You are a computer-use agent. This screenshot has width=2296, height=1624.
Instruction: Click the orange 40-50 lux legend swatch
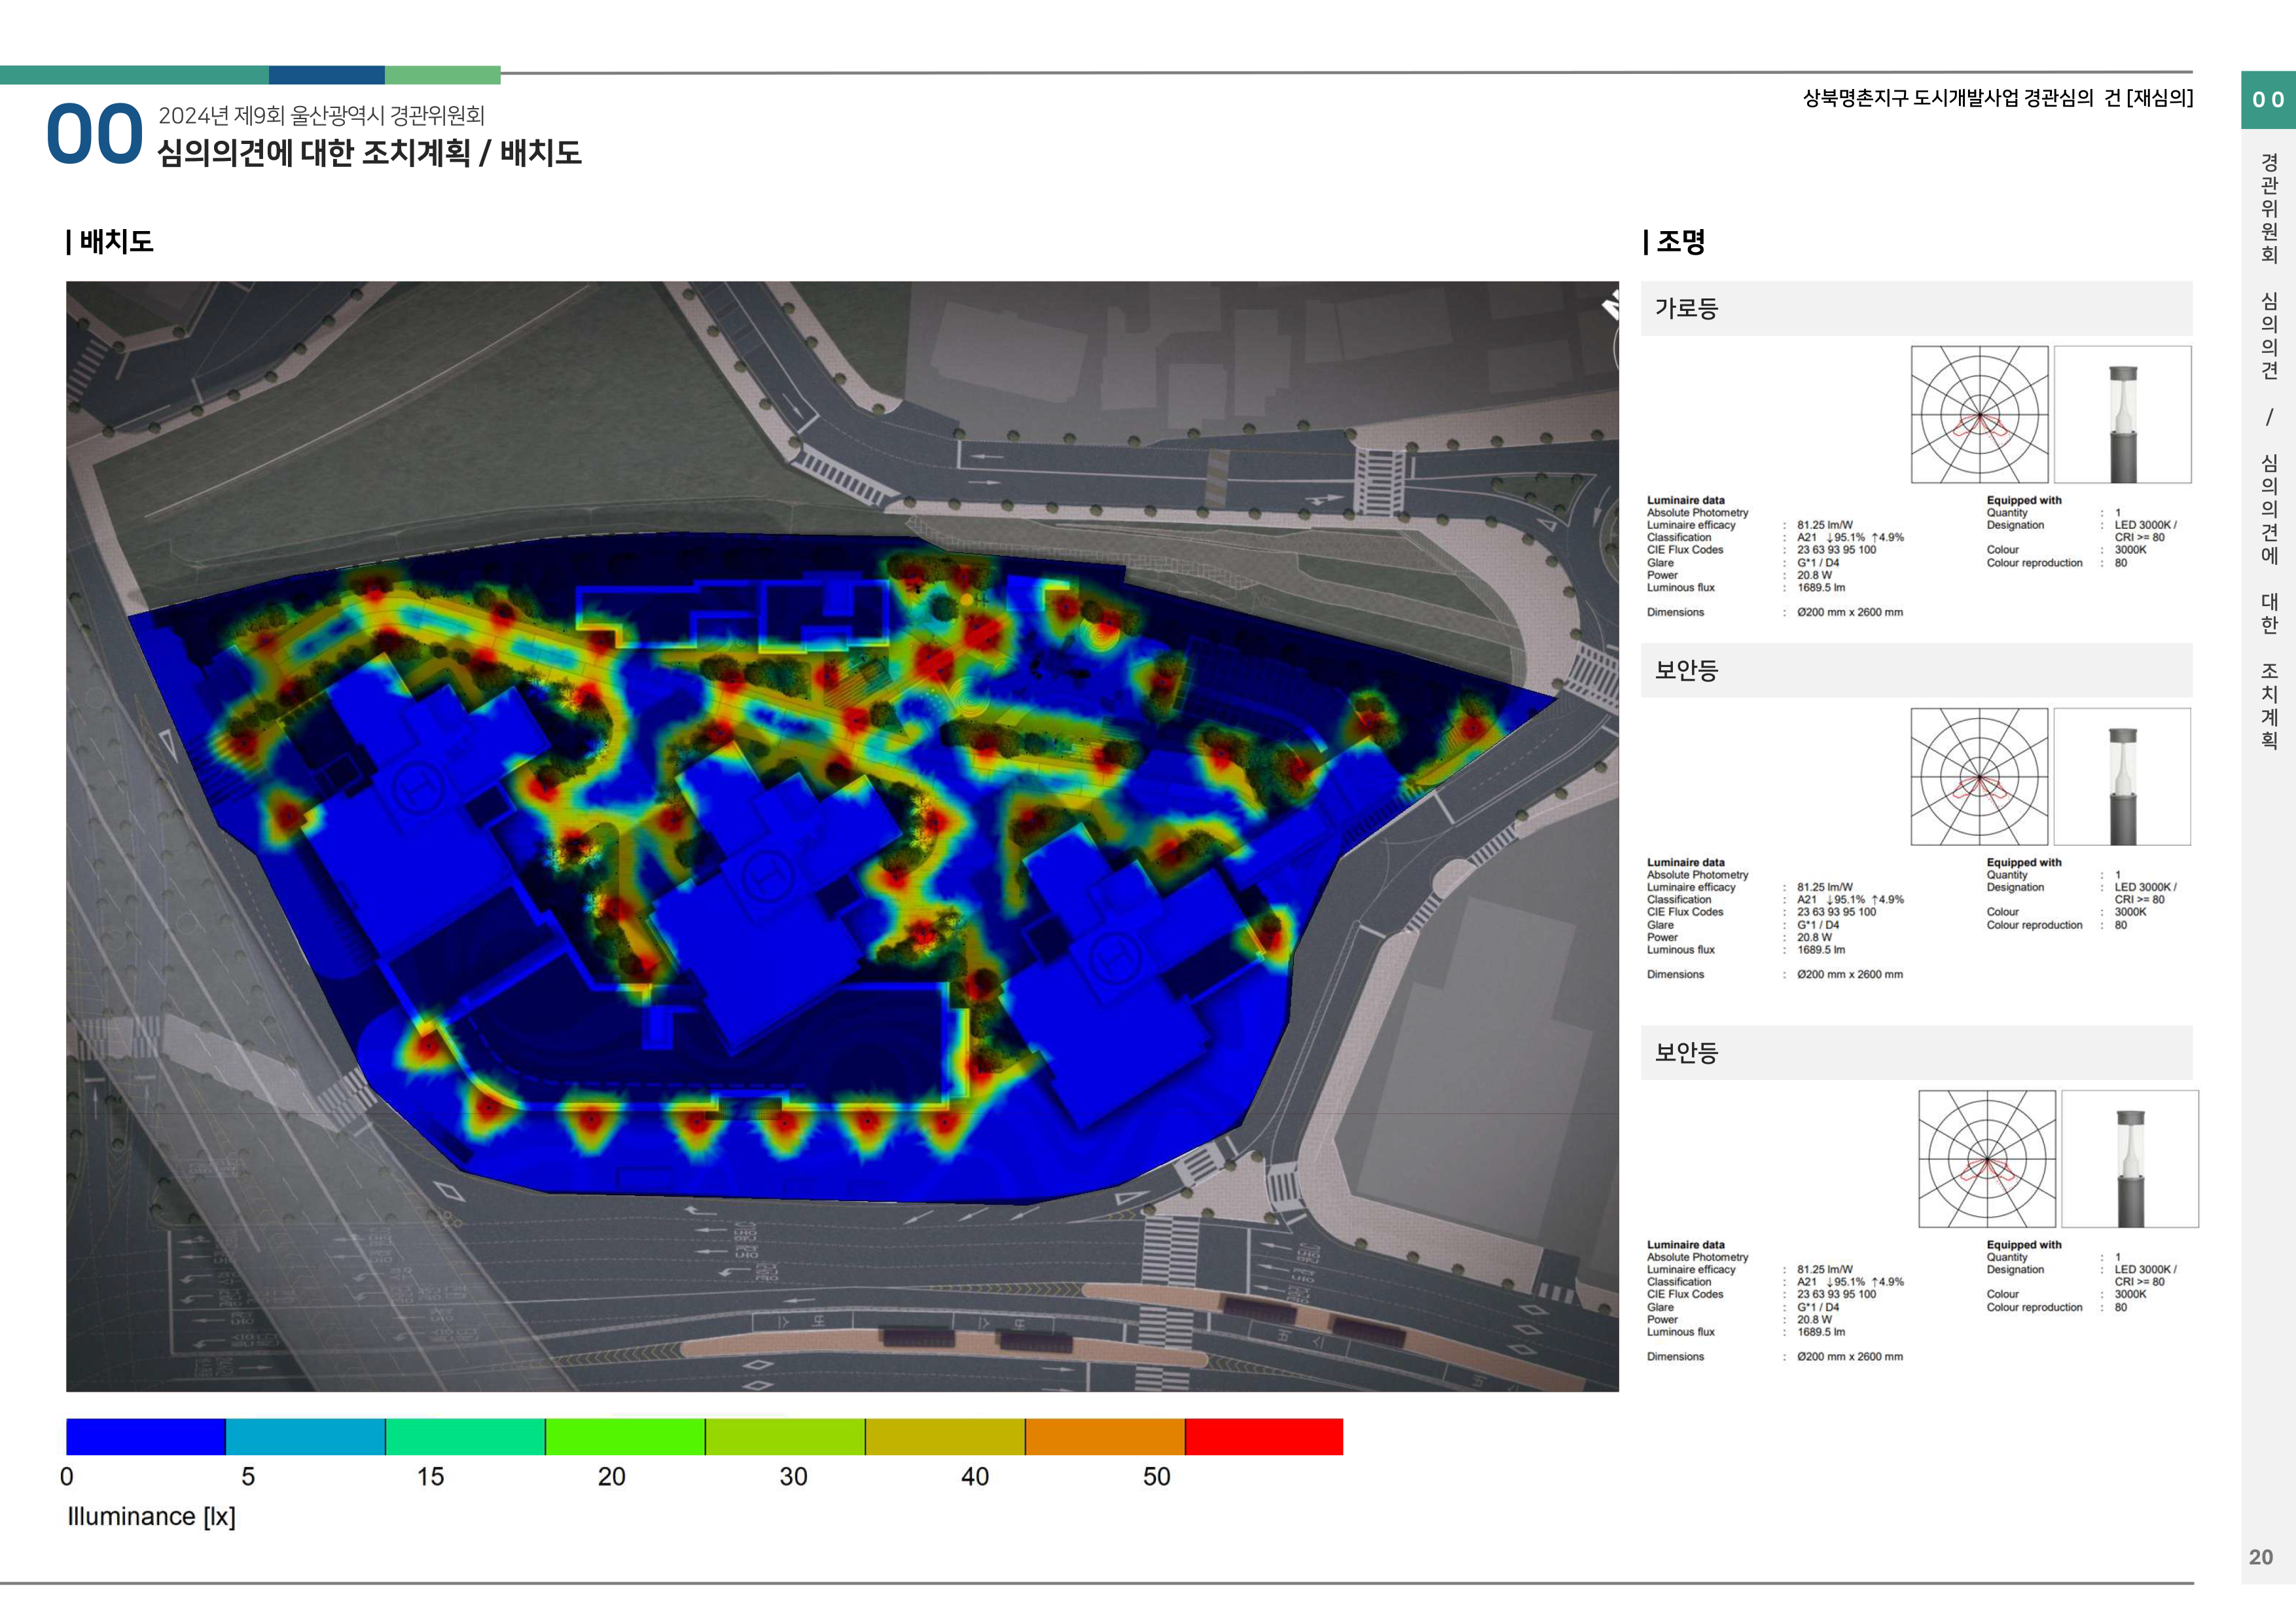pos(1104,1436)
